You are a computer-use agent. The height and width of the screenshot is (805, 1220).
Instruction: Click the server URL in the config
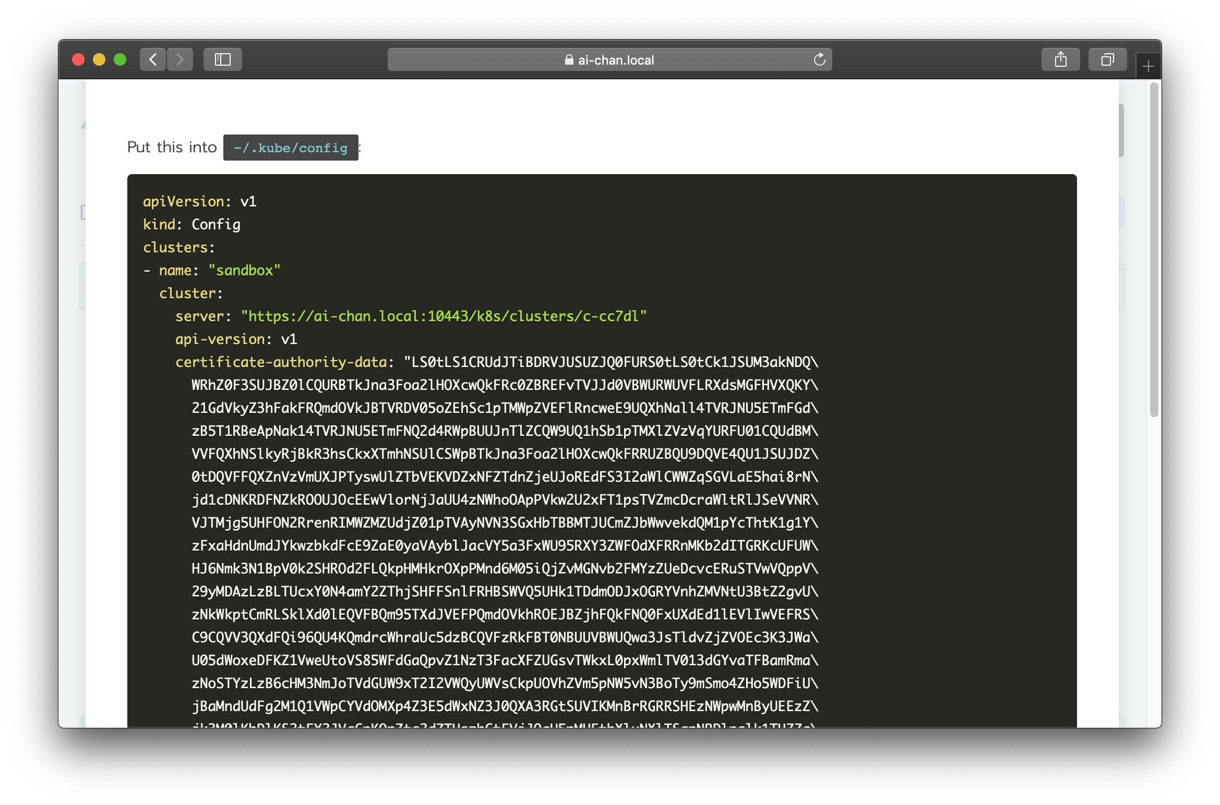(444, 316)
